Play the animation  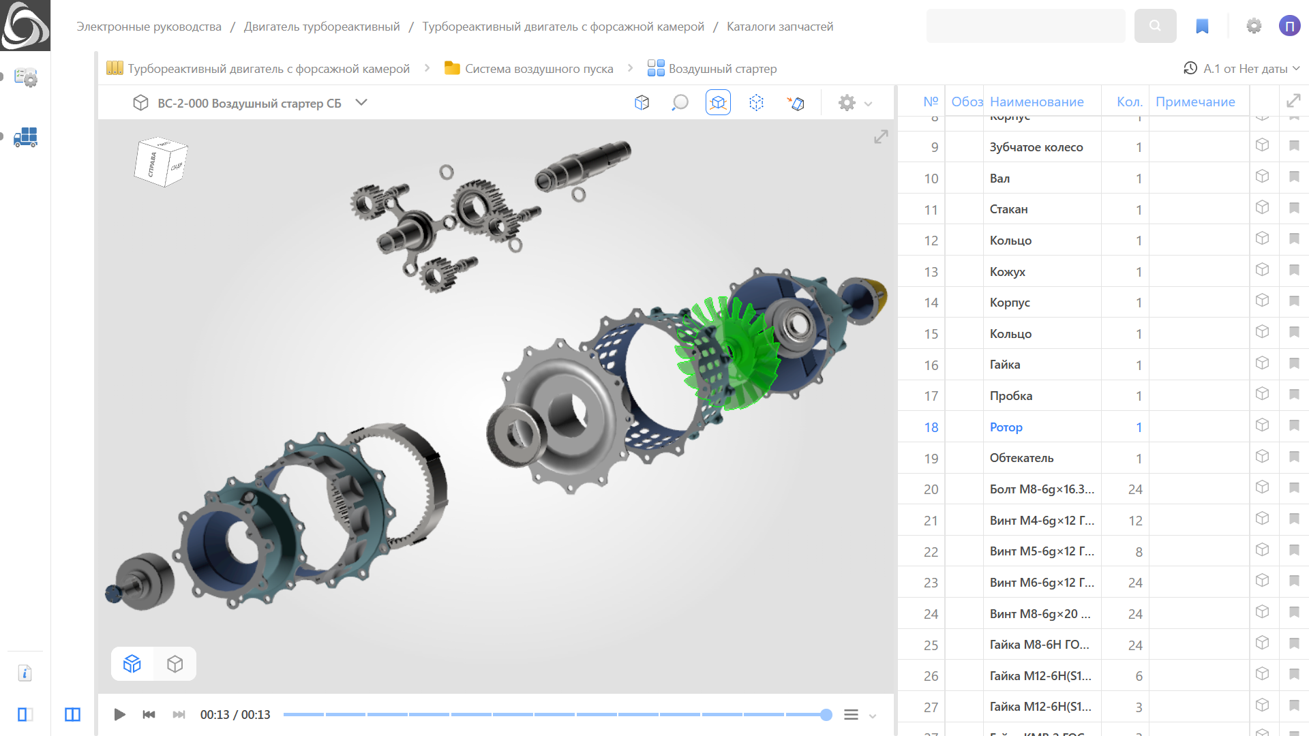point(119,714)
